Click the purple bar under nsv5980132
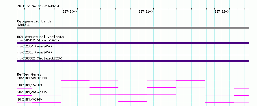 [x=133, y=43]
